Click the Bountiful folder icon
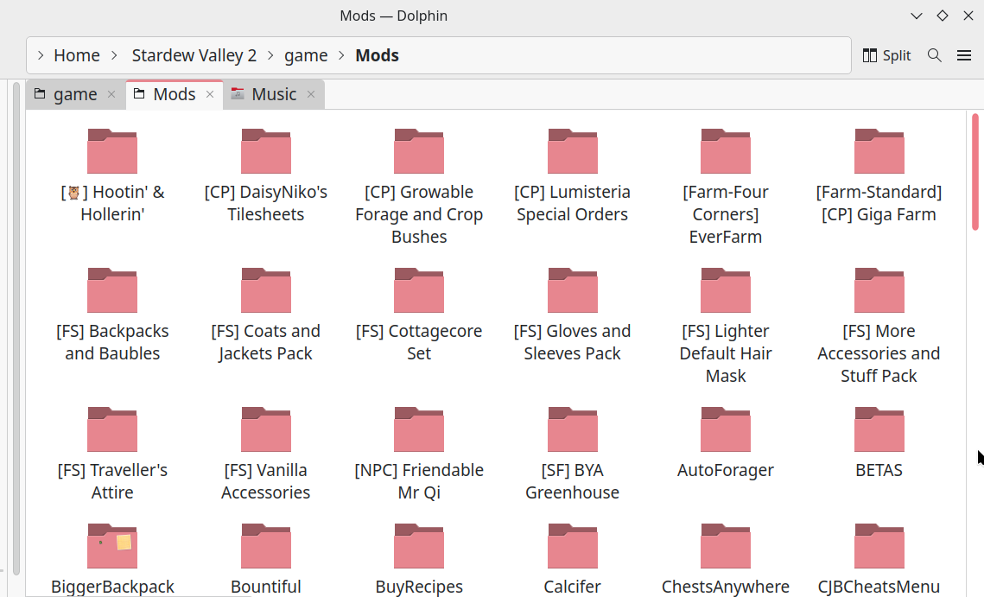Viewport: 984px width, 597px height. click(x=266, y=546)
